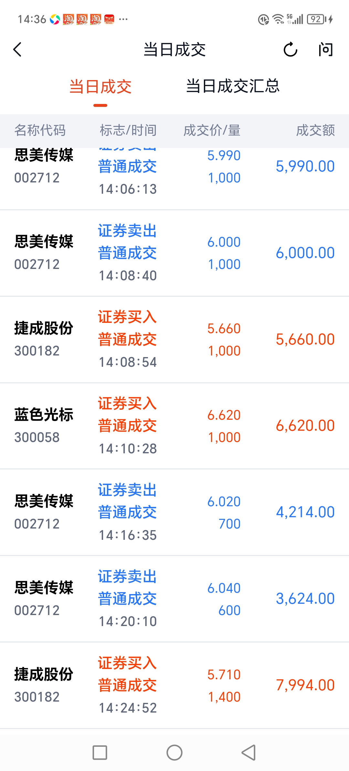
Task: Open 捷成股份 buy trade at 14:08:54
Action: [x=174, y=340]
